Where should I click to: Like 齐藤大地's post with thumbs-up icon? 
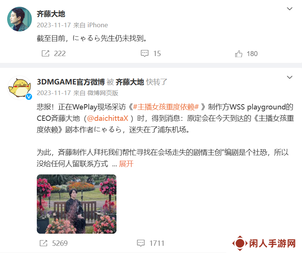tap(239, 54)
